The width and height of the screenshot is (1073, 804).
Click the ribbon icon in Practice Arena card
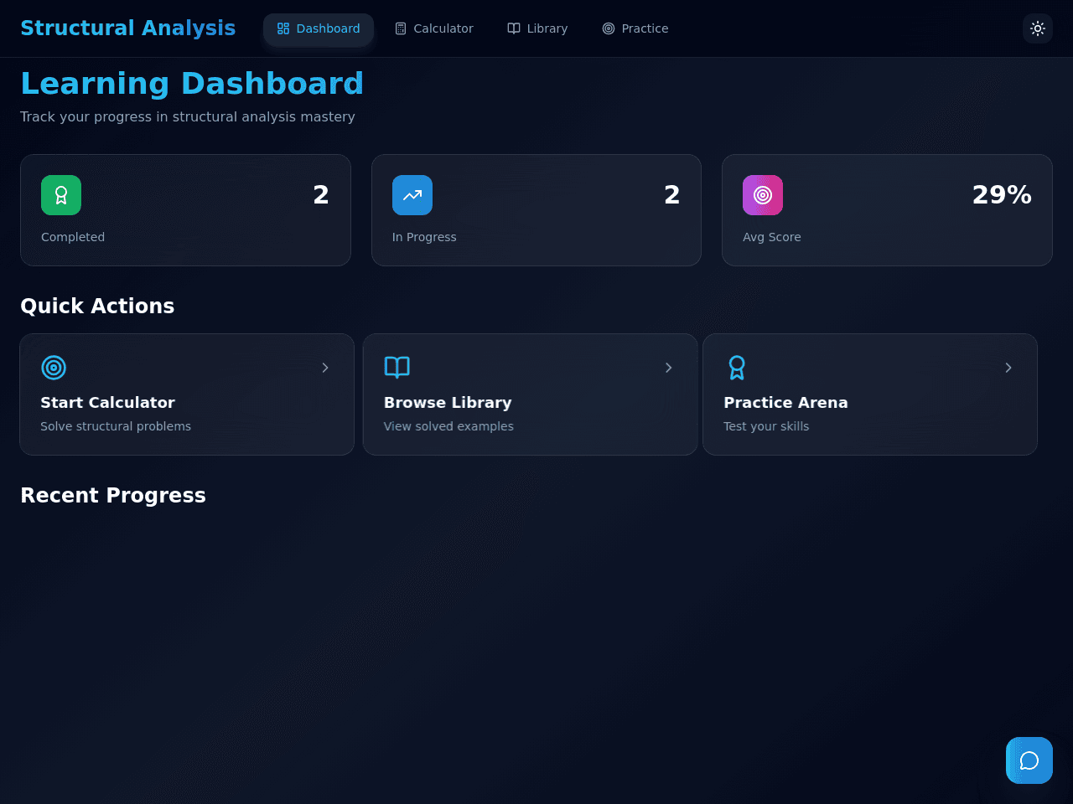(x=737, y=368)
